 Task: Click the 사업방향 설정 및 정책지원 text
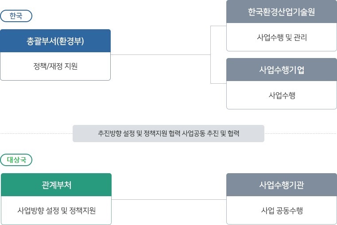point(56,210)
